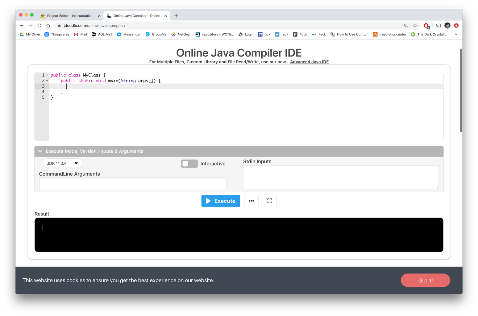The height and width of the screenshot is (316, 478).
Task: Collapse the code fold on line 2
Action: pyautogui.click(x=47, y=81)
